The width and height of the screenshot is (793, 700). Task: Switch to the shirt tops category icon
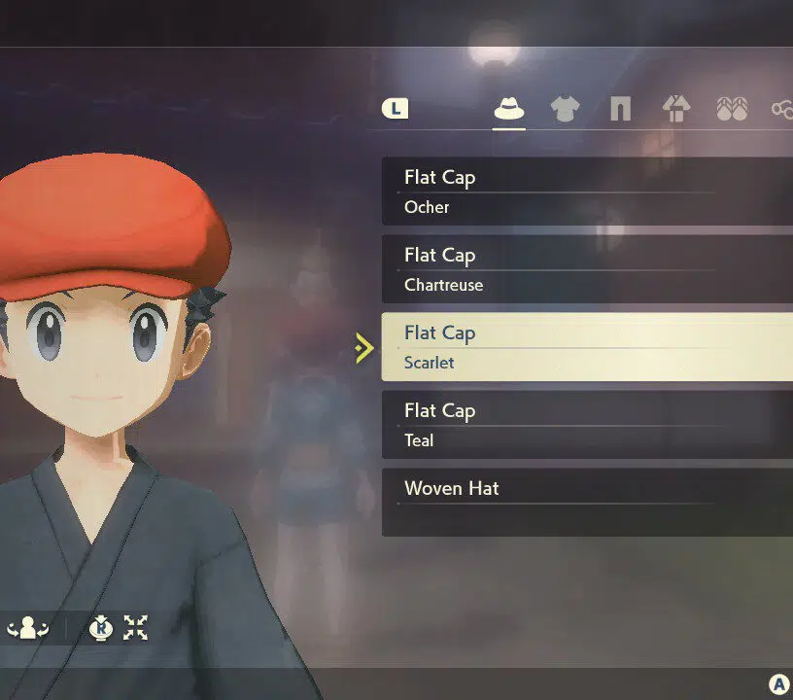coord(565,108)
